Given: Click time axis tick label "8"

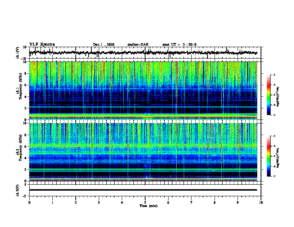Looking at the screenshot, I should pos(215,203).
